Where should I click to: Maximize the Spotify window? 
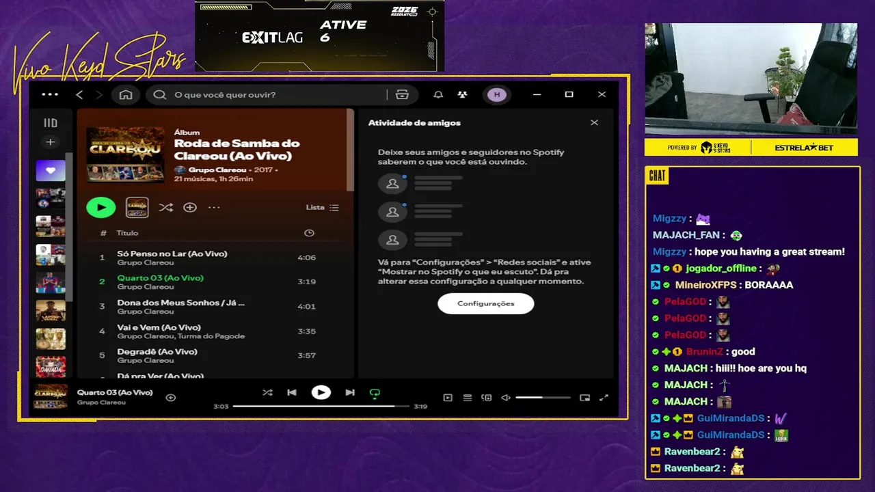[x=569, y=94]
